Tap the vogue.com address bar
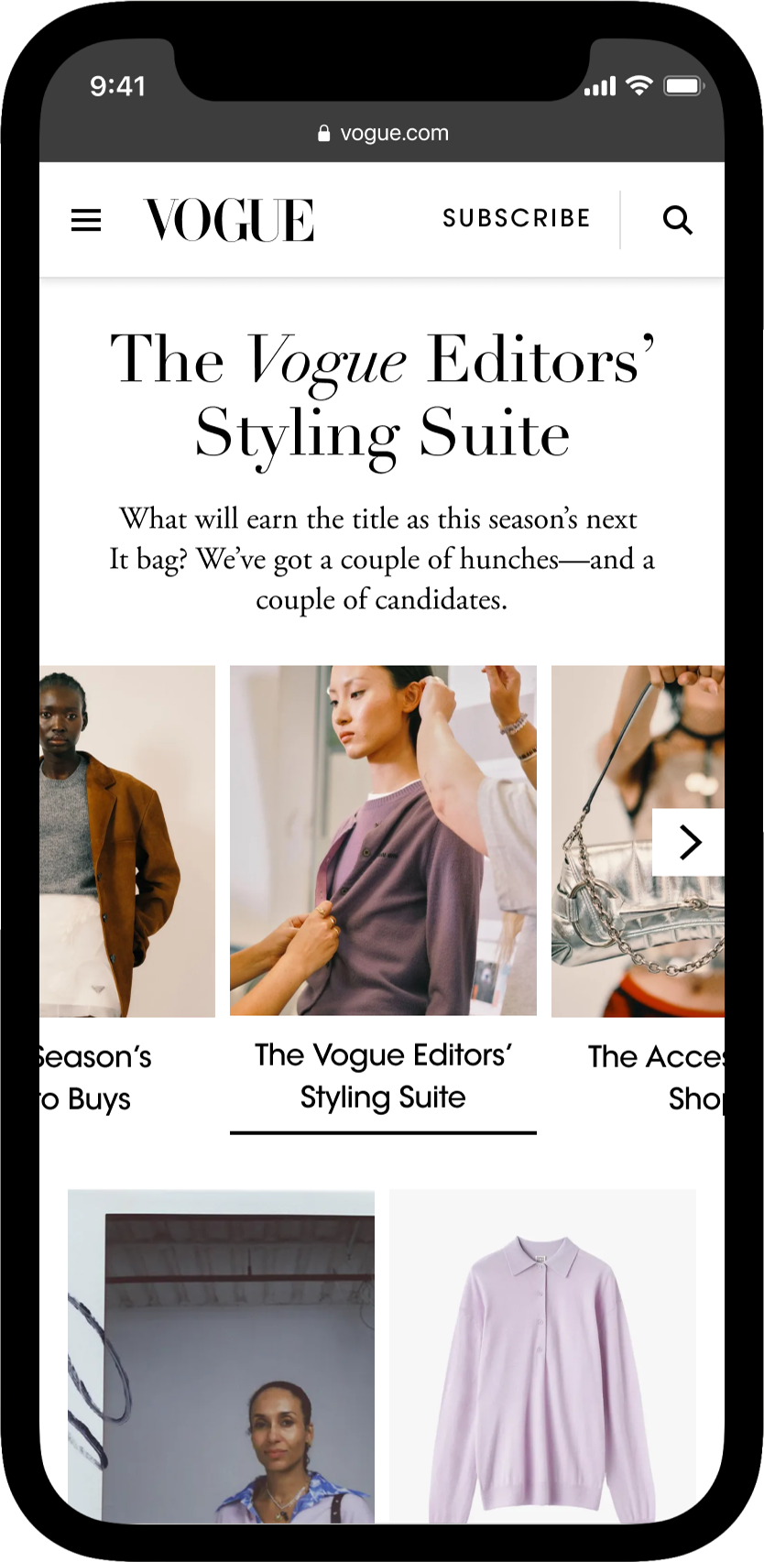The height and width of the screenshot is (1562, 764). pyautogui.click(x=382, y=134)
